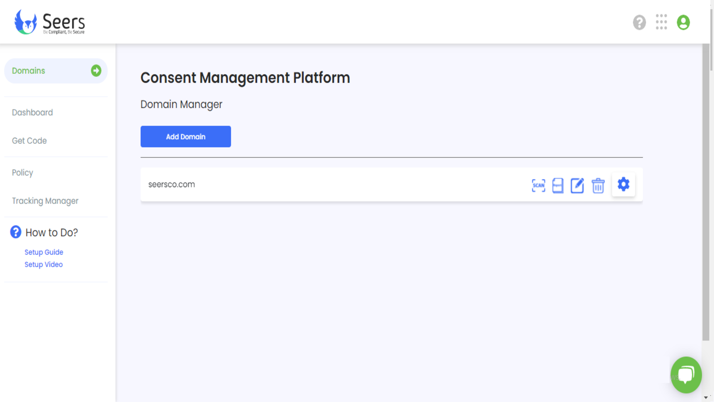714x402 pixels.
Task: Click the How to Do question icon
Action: [x=15, y=232]
